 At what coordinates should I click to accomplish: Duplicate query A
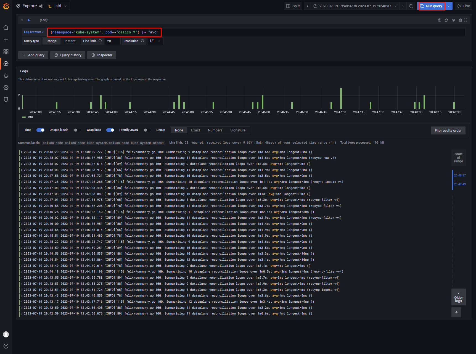(446, 20)
